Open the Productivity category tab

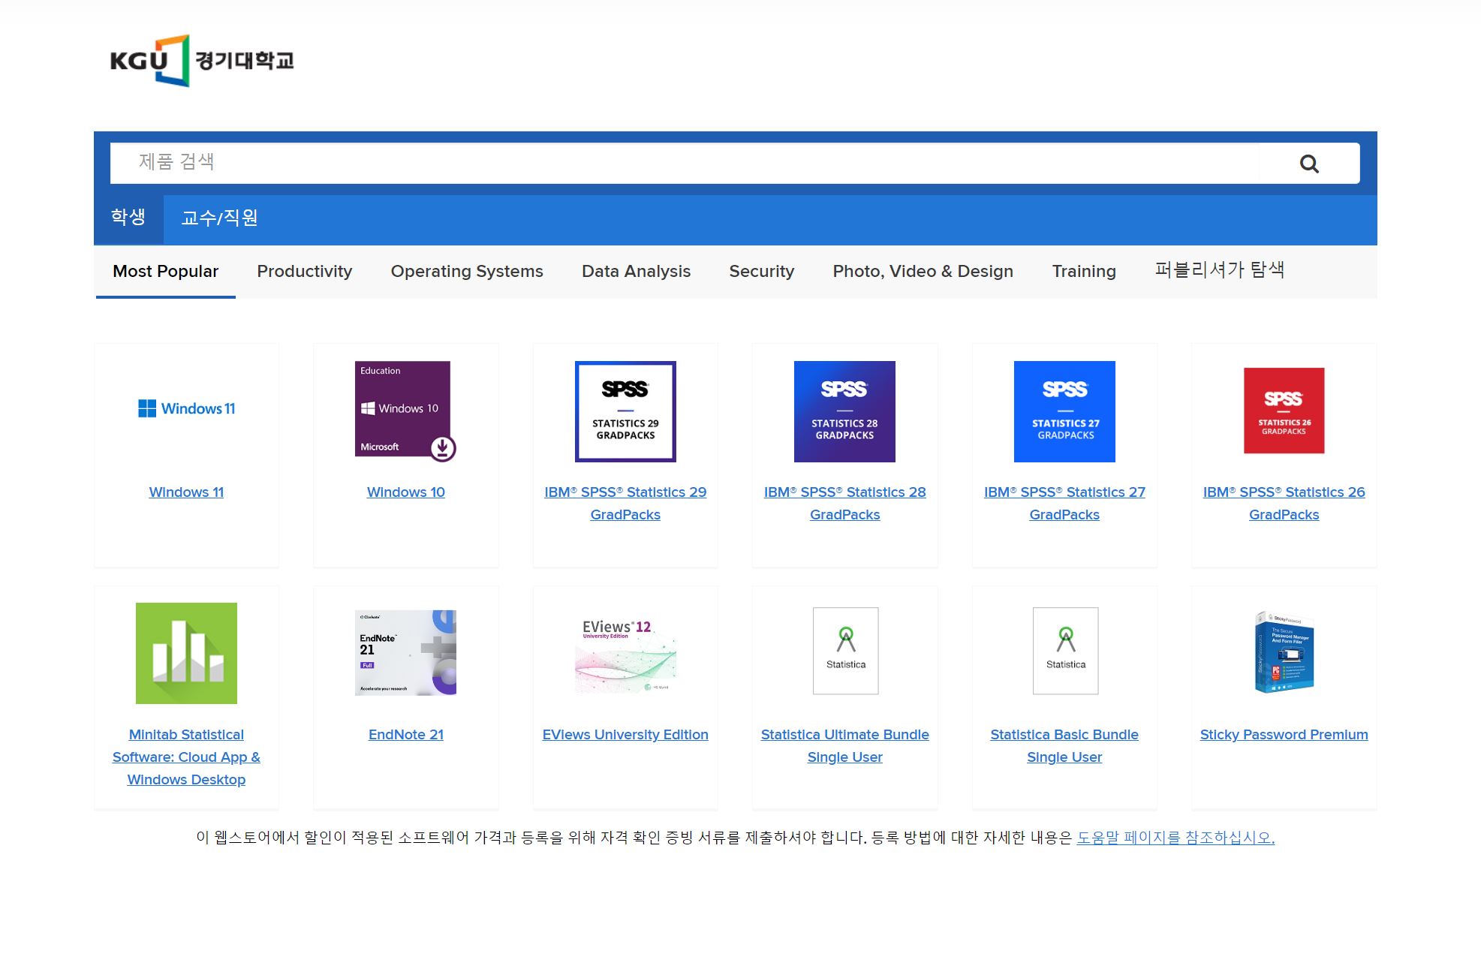[304, 272]
